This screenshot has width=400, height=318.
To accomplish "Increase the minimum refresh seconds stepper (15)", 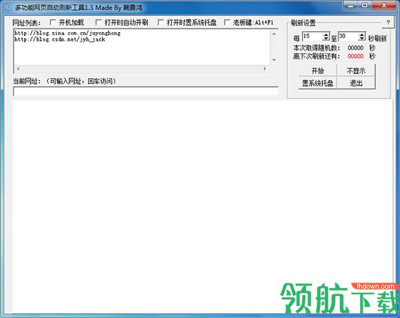I will click(x=326, y=35).
